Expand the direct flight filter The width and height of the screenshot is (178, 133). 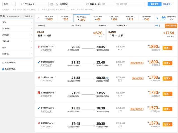pyautogui.click(x=17, y=22)
